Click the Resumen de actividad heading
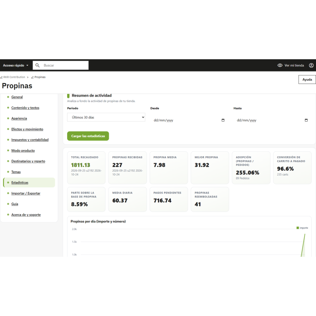Screen dimensions: 316x316 [x=92, y=96]
